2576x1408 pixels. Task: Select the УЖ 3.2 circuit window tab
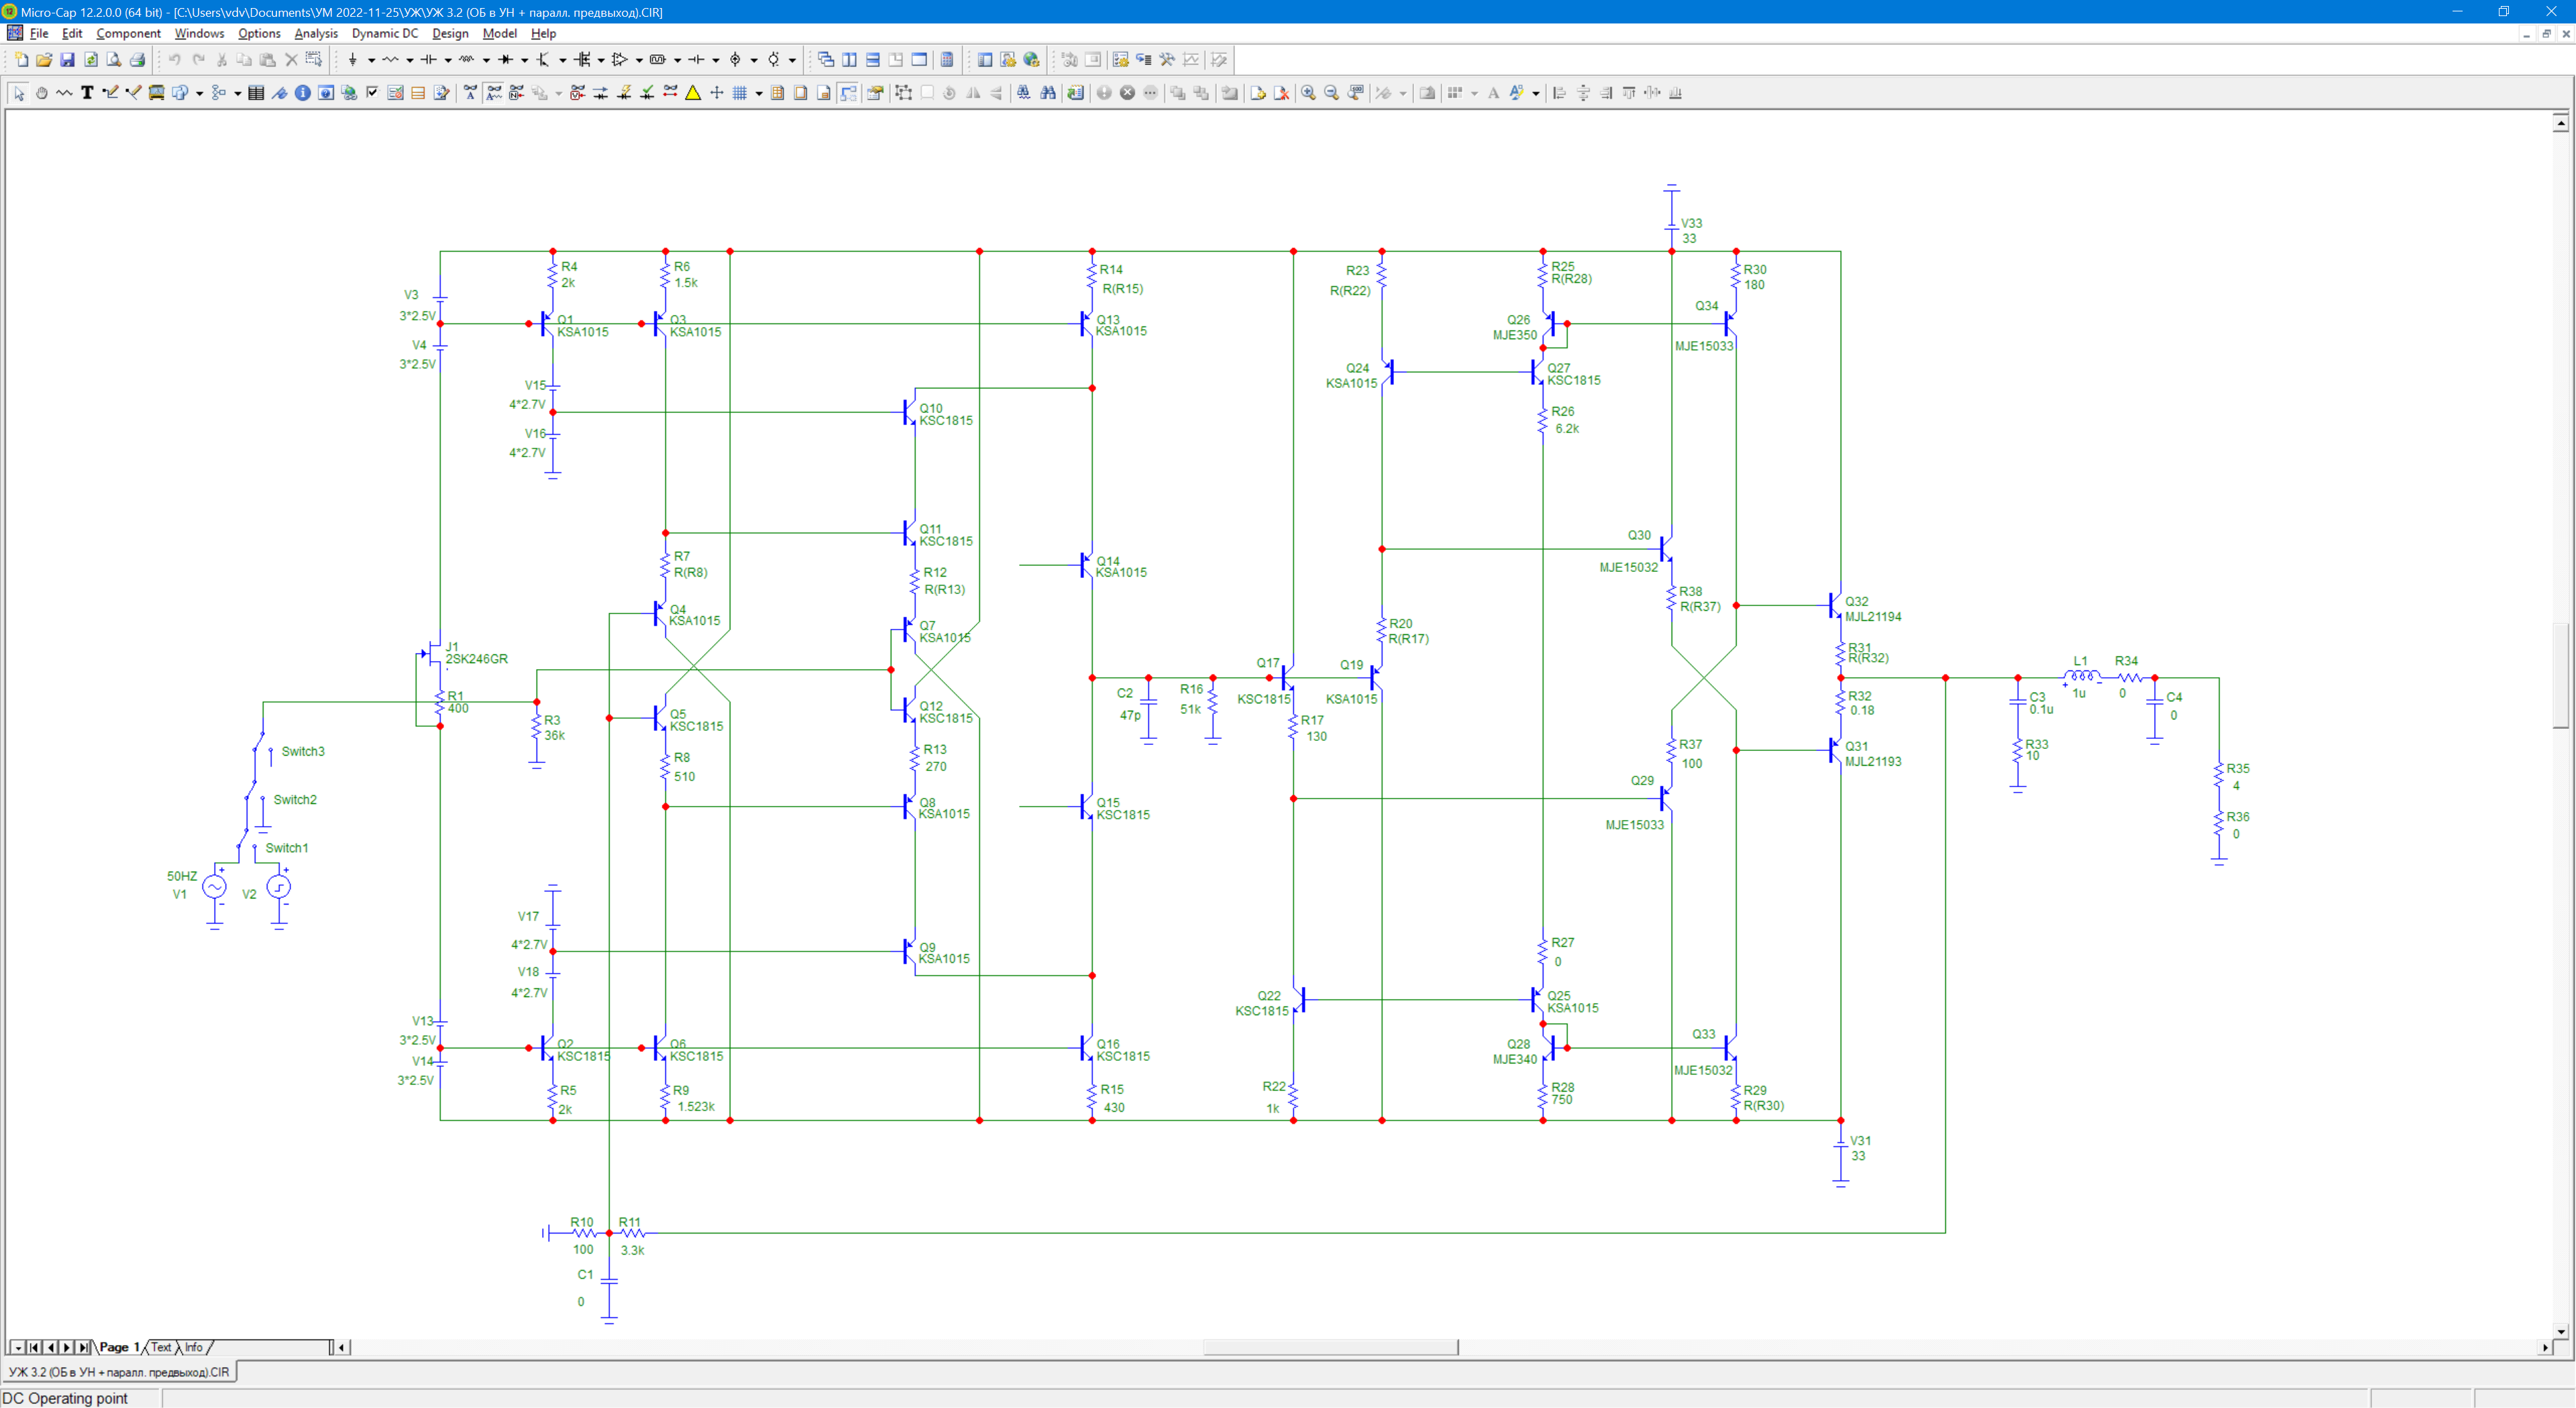point(119,1372)
